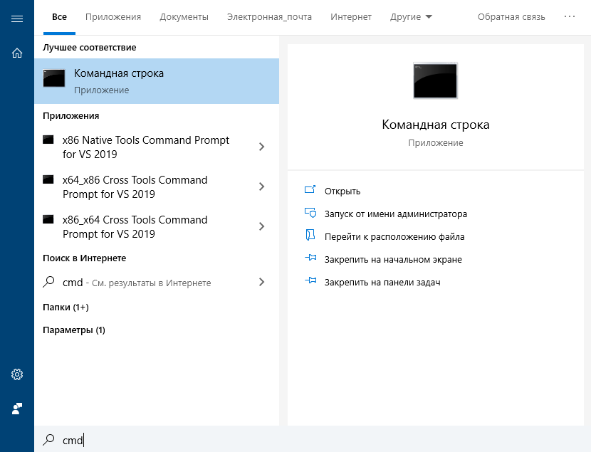Image resolution: width=591 pixels, height=452 pixels.
Task: Click the search magnifier icon in search box
Action: click(48, 440)
